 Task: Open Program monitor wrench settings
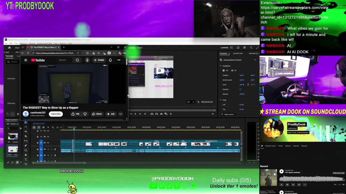(x=198, y=102)
